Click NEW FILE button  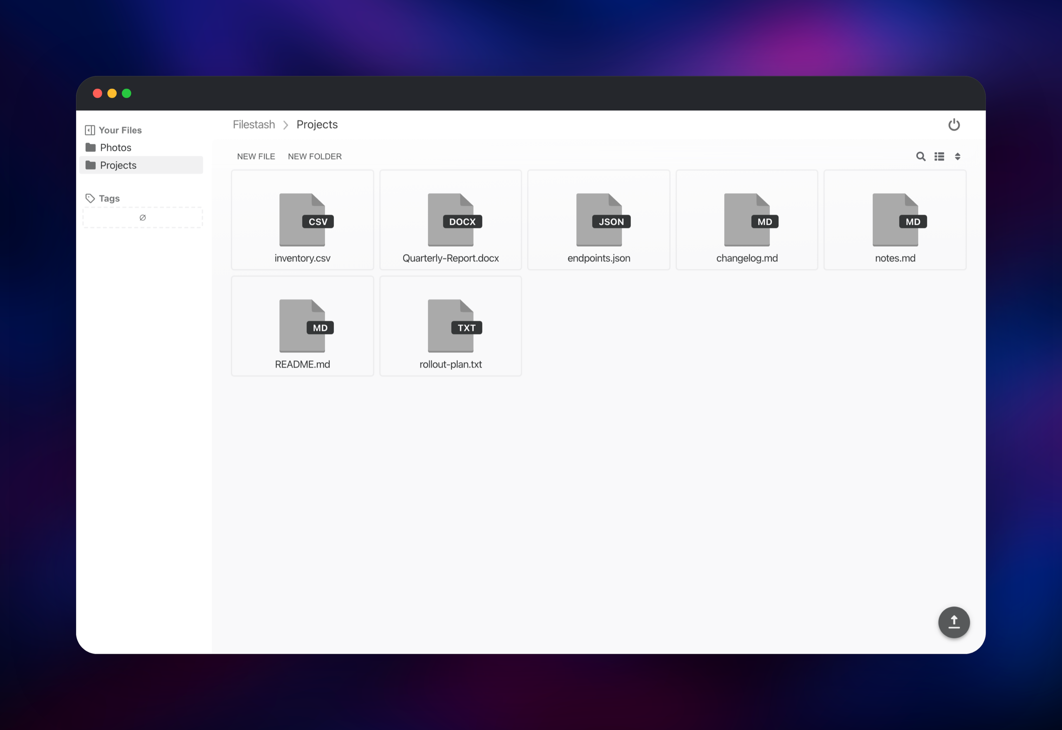click(x=256, y=156)
